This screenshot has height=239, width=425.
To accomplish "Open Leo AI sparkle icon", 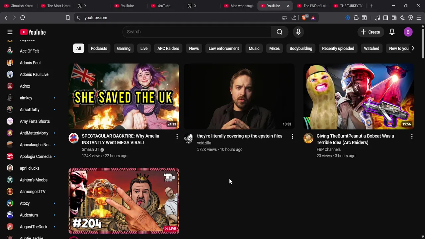I will 402,18.
